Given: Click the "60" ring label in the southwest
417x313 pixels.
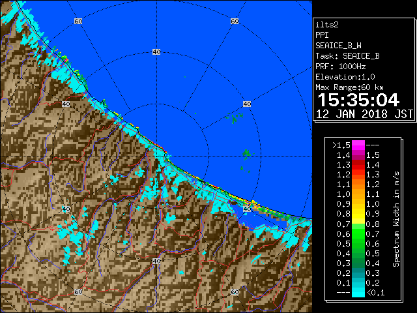Looking at the screenshot, I should click(x=78, y=291).
